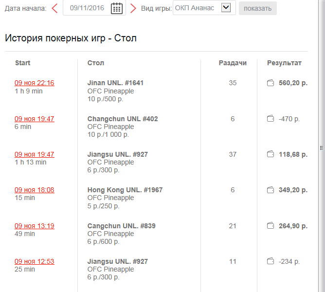This screenshot has width=325, height=292.
Task: Click wallet icon beside 560,20 р. result
Action: click(x=271, y=83)
